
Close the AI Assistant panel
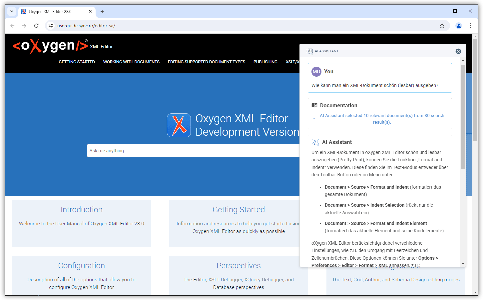pos(458,51)
